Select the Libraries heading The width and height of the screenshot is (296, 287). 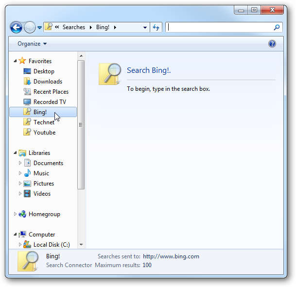tap(39, 153)
